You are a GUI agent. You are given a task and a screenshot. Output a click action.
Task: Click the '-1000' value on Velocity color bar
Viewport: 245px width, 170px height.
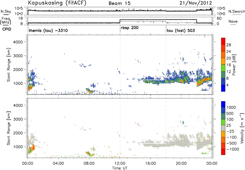point(233,149)
